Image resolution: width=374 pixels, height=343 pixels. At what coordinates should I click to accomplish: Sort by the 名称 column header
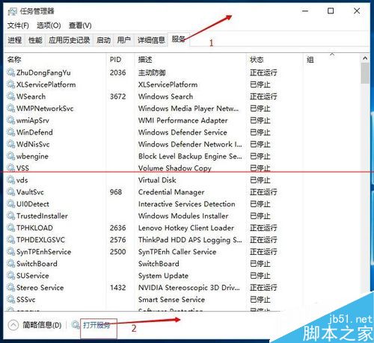14,59
